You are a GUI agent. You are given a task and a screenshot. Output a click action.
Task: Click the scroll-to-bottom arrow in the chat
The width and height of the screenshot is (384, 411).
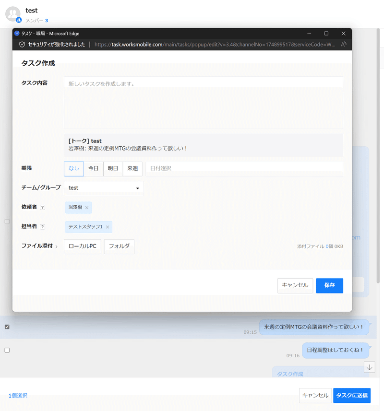(x=370, y=367)
